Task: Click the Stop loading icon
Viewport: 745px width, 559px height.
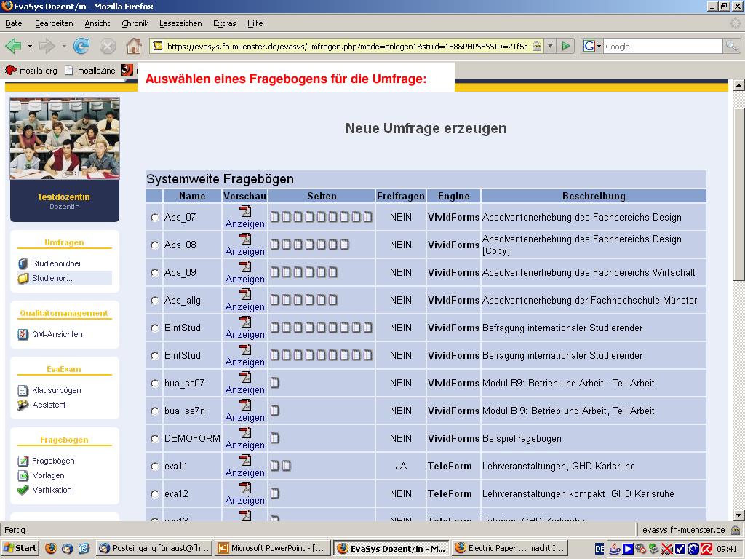Action: click(x=108, y=46)
